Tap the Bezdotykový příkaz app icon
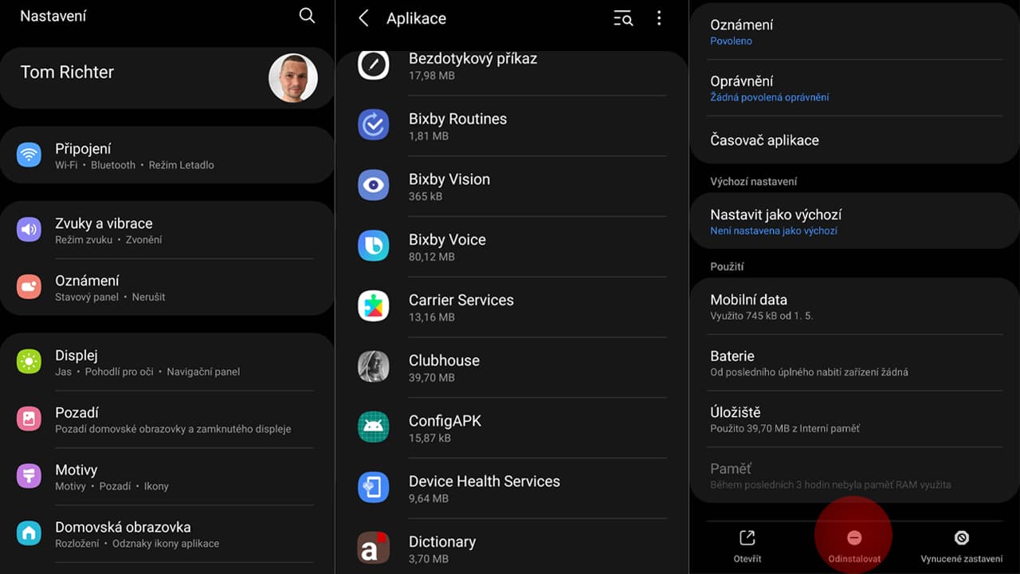 coord(373,65)
